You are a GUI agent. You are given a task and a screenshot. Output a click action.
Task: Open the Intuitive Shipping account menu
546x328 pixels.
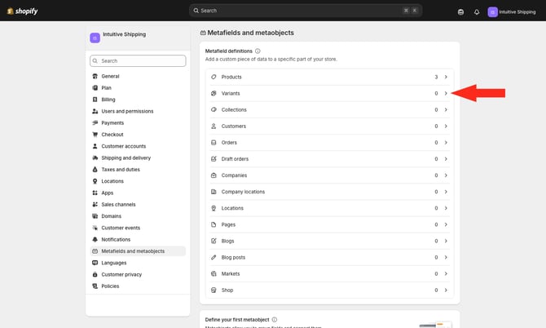pos(512,12)
